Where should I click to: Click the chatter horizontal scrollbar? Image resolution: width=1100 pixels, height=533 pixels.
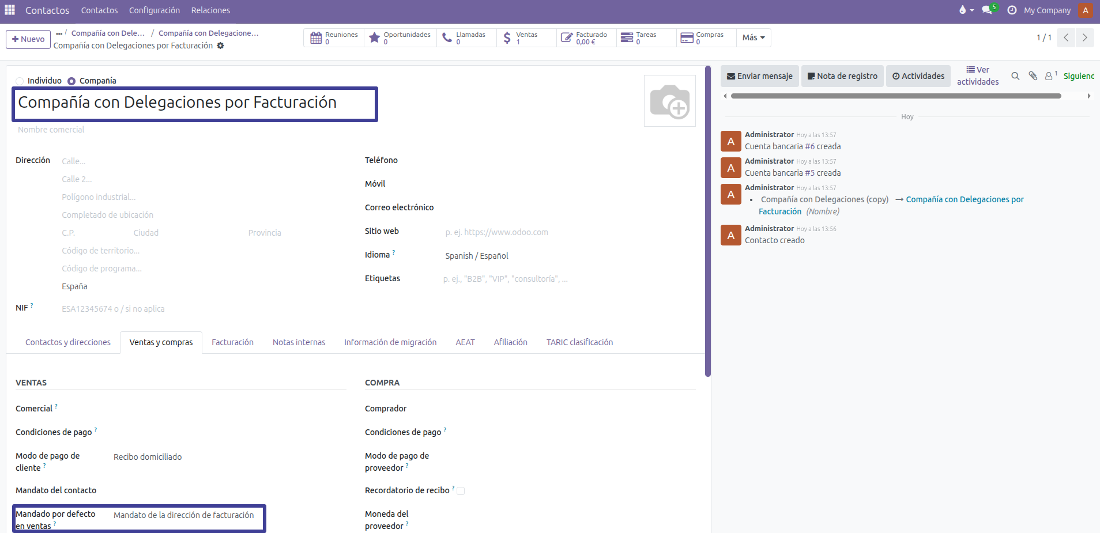(895, 96)
